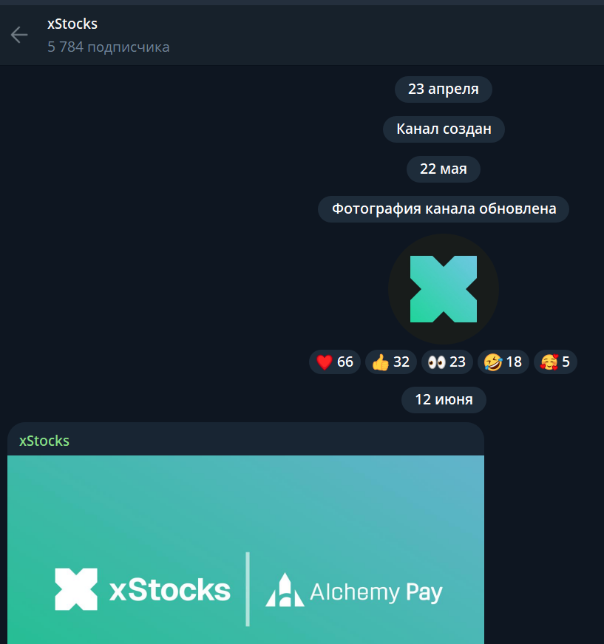Open the updated channel photo with X logo
The width and height of the screenshot is (604, 644).
(x=444, y=289)
